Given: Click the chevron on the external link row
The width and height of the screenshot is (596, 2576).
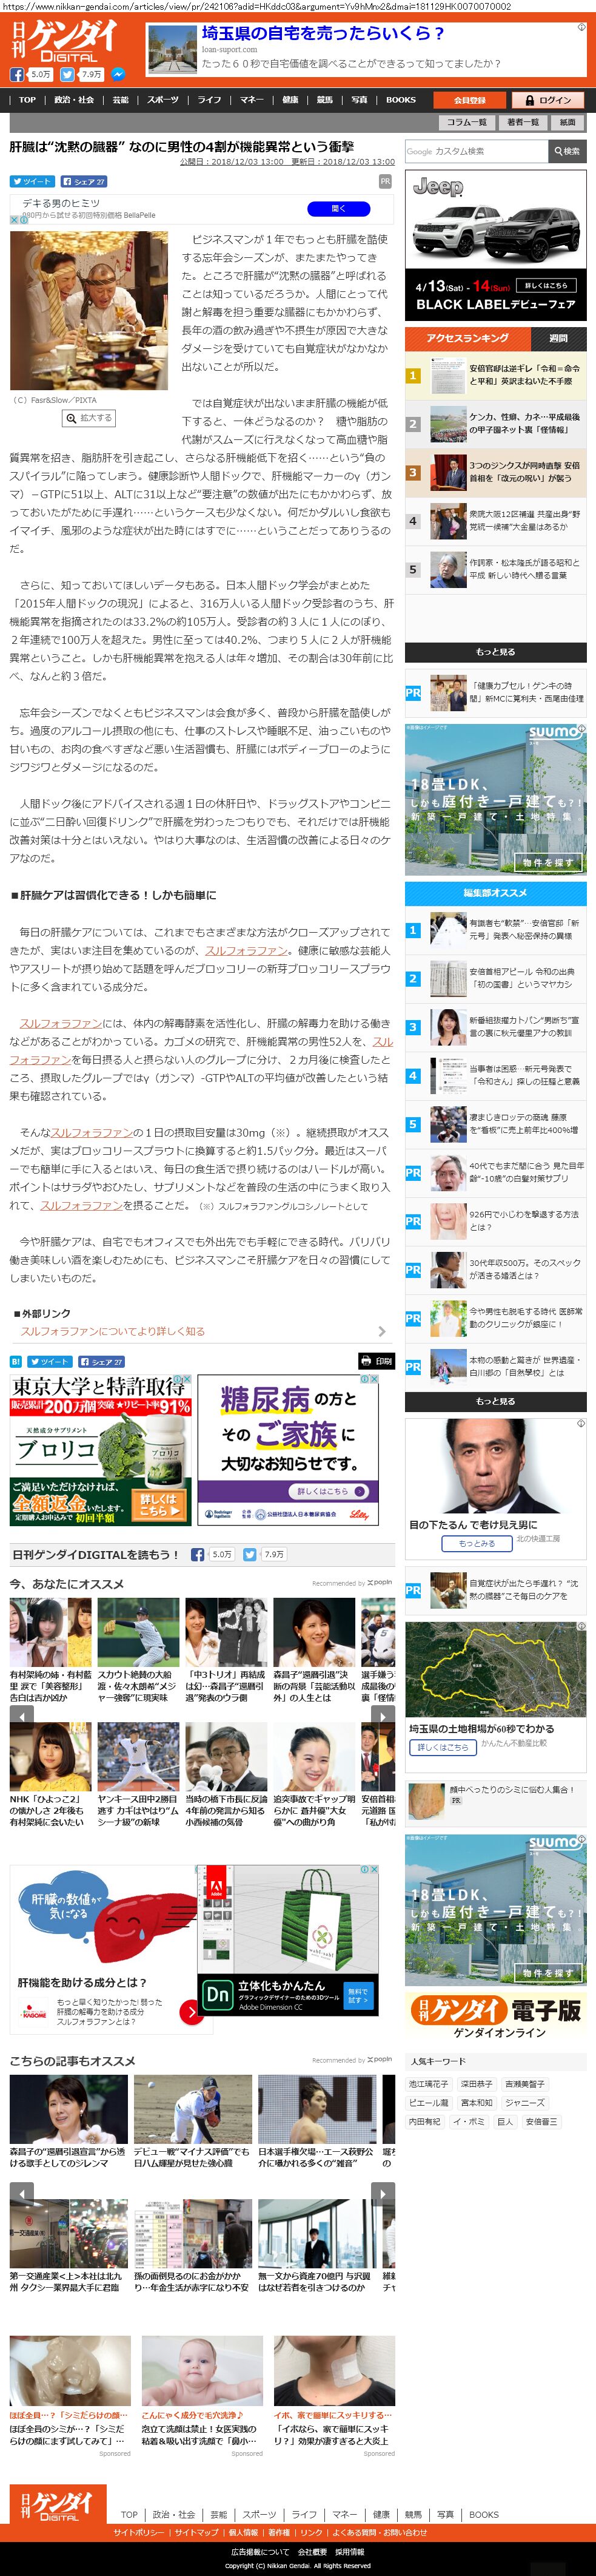Looking at the screenshot, I should [x=383, y=1331].
